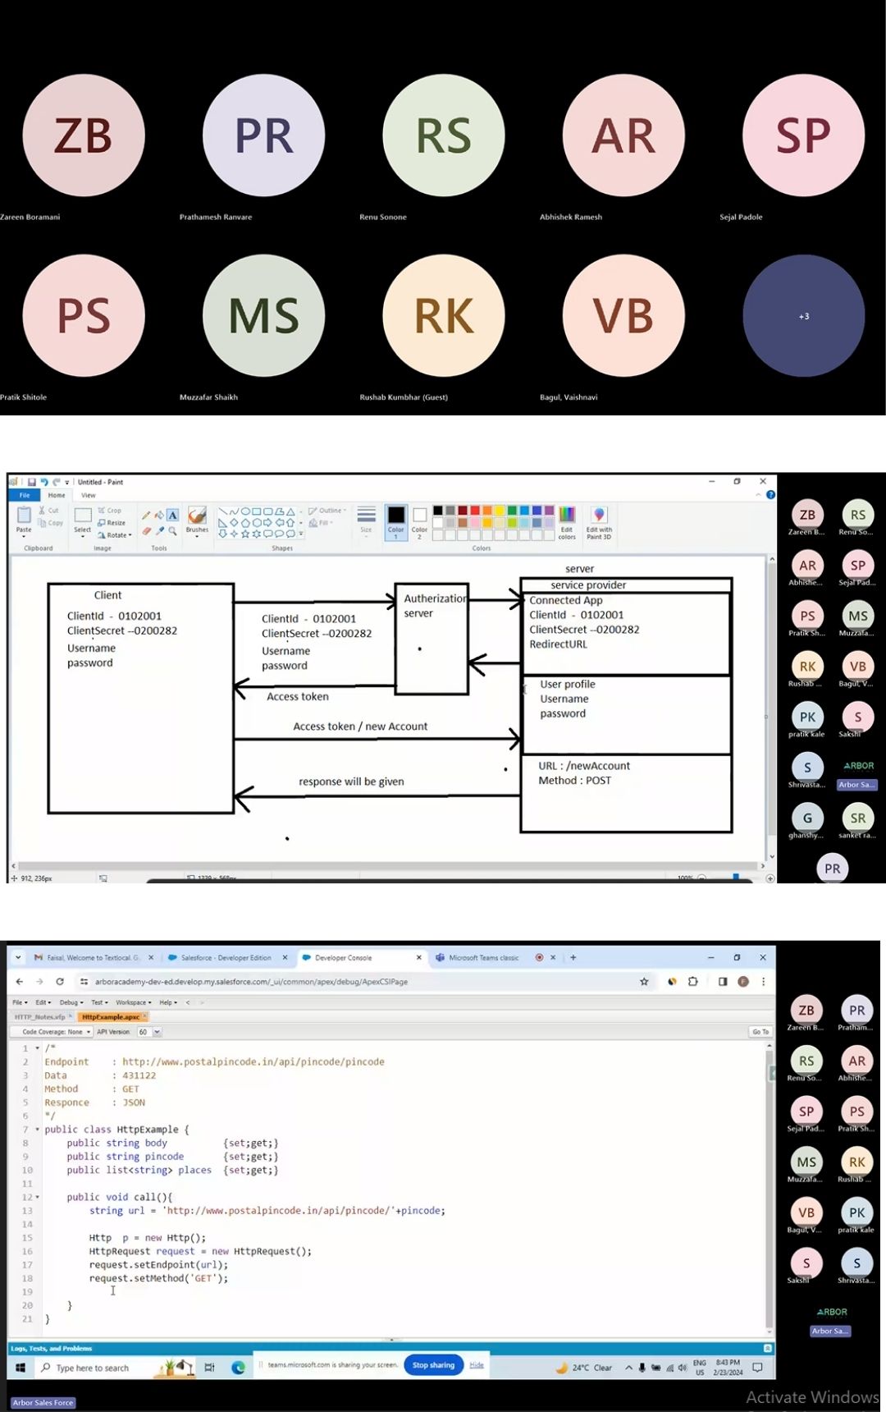Open the Brushes tool in Paint
This screenshot has width=886, height=1412.
197,520
